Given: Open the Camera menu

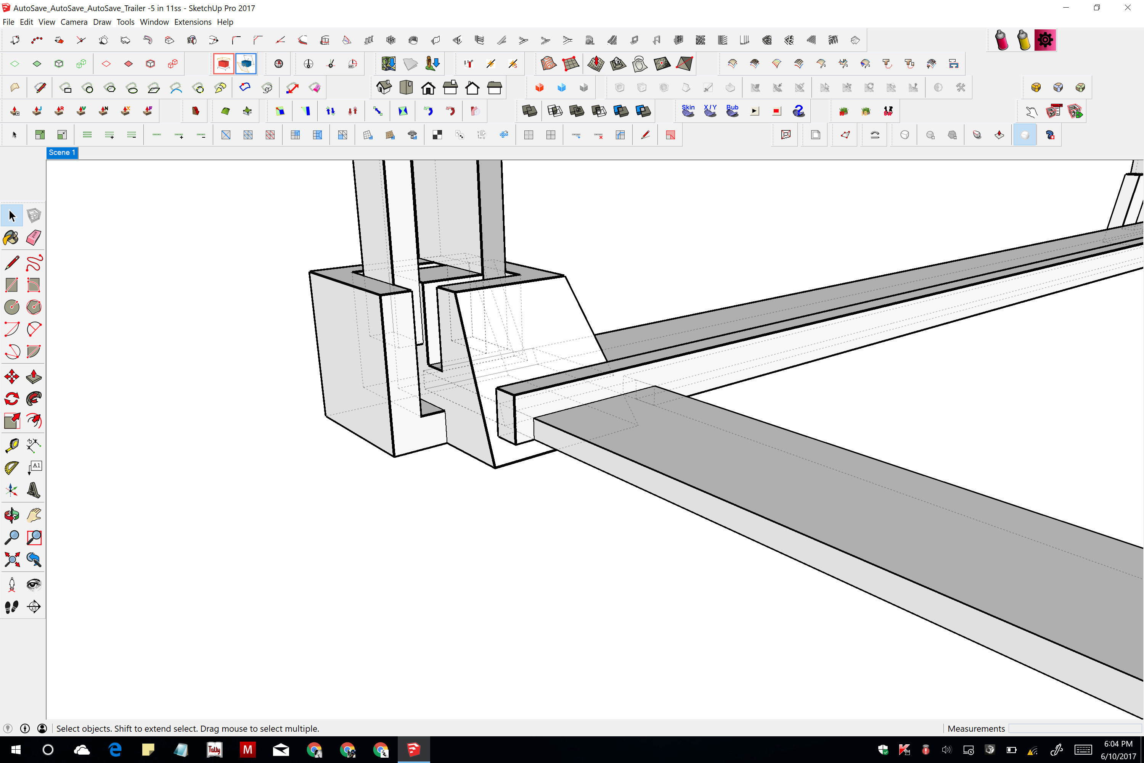Looking at the screenshot, I should (x=74, y=22).
